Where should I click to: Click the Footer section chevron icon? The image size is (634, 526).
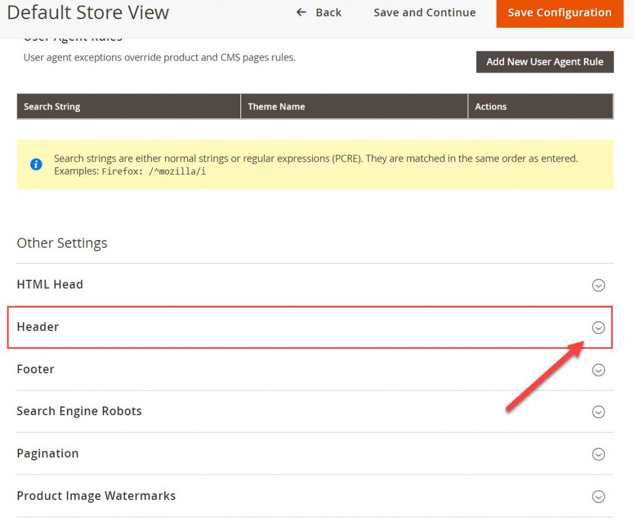pos(599,370)
